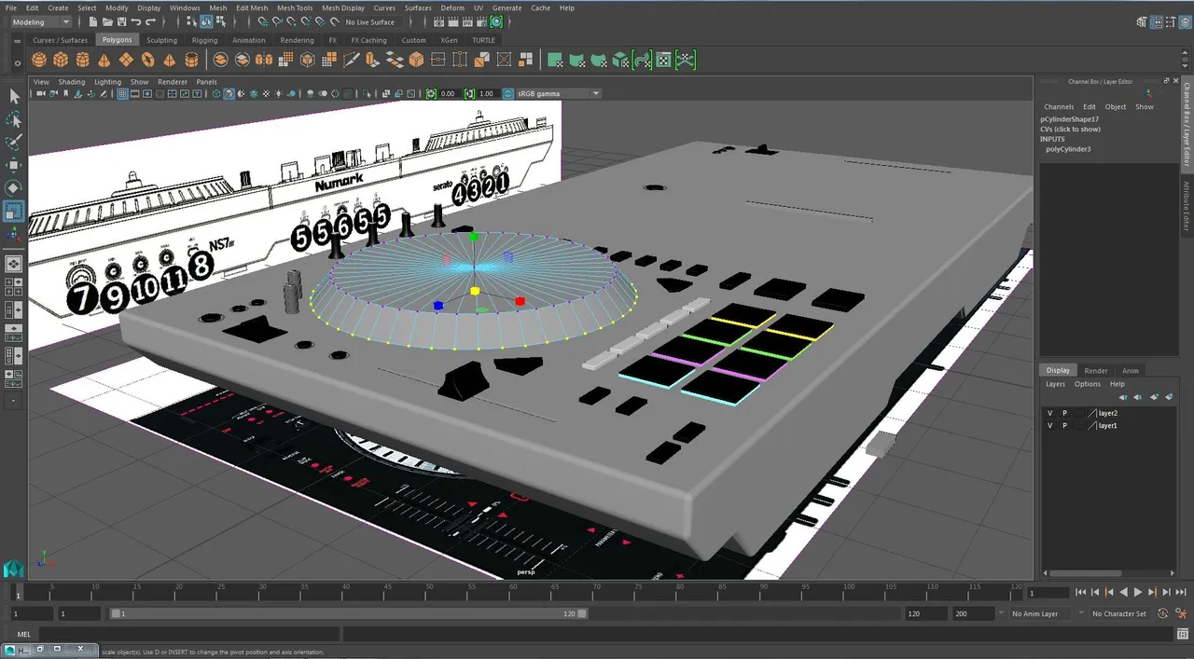Activate the Scale tool
The image size is (1194, 659).
[x=14, y=212]
